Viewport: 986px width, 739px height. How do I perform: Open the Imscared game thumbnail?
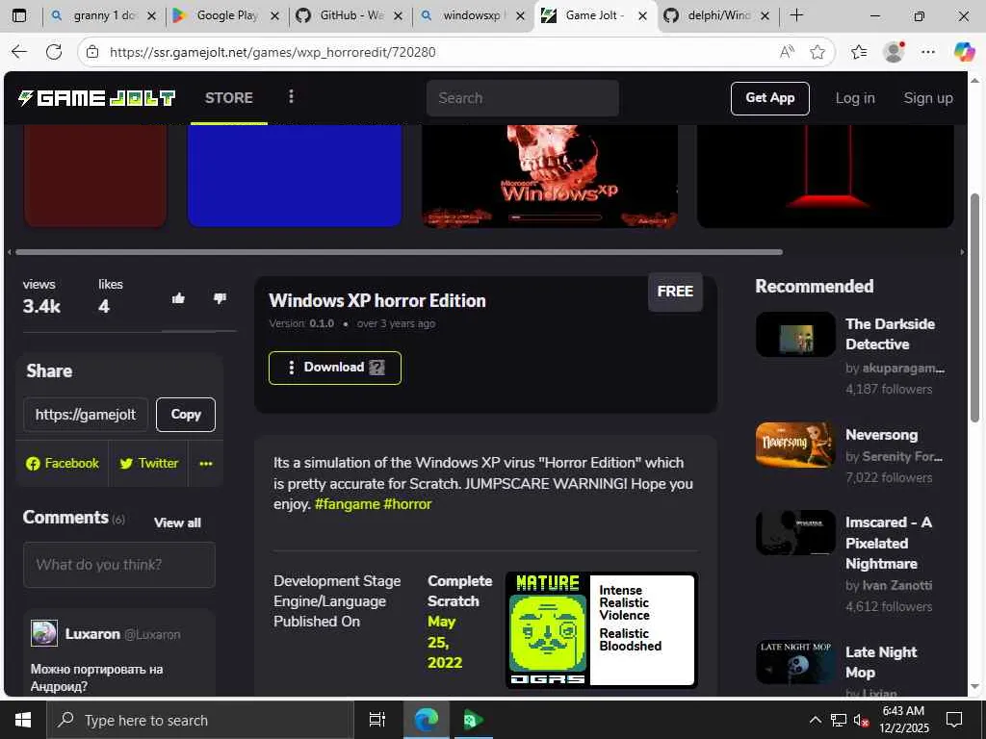point(795,533)
